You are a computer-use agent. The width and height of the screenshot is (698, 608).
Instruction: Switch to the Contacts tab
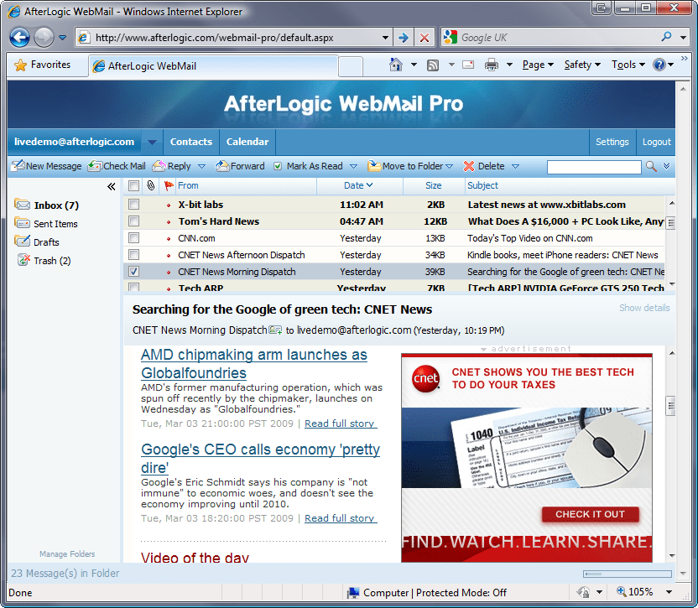point(190,142)
